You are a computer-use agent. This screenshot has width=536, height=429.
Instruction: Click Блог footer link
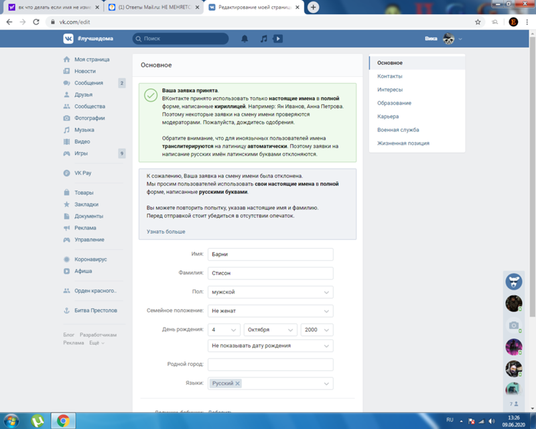click(69, 334)
